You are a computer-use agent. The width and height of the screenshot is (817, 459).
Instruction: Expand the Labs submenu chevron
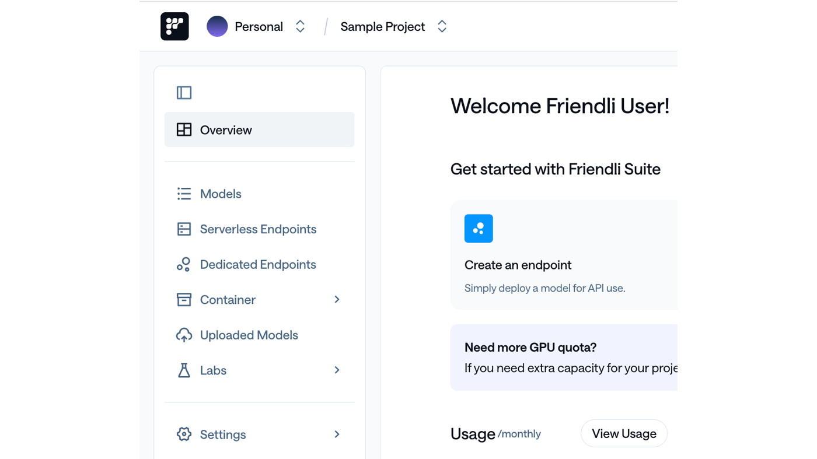pyautogui.click(x=337, y=370)
